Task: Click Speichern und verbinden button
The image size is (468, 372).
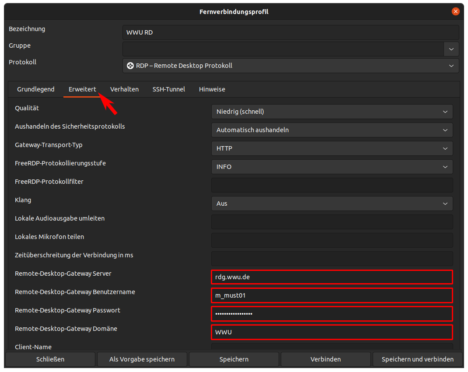Action: pyautogui.click(x=417, y=359)
